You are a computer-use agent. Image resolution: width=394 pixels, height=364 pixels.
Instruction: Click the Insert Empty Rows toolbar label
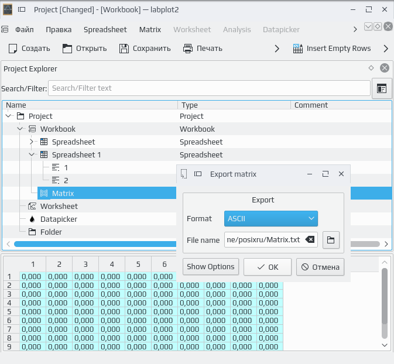point(339,49)
